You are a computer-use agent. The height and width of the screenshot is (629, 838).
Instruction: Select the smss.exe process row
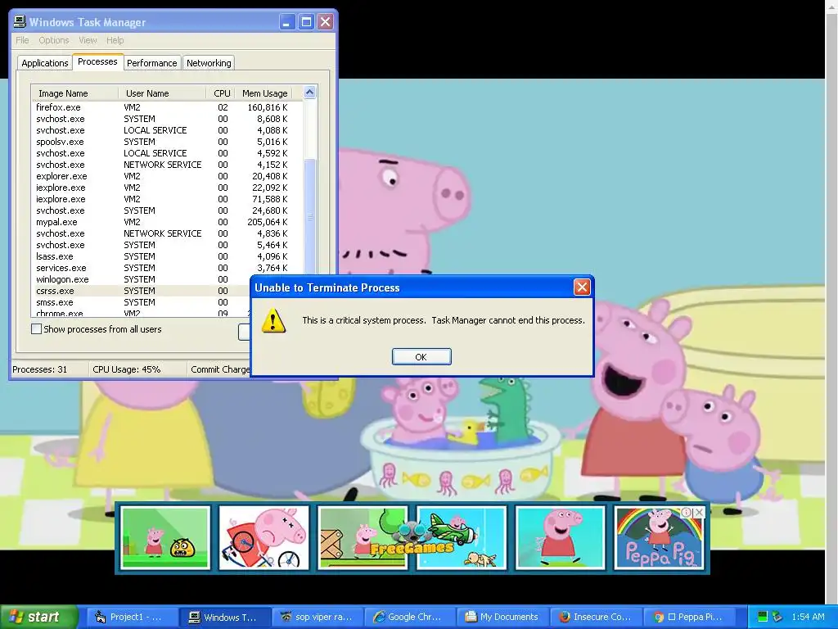coord(142,302)
